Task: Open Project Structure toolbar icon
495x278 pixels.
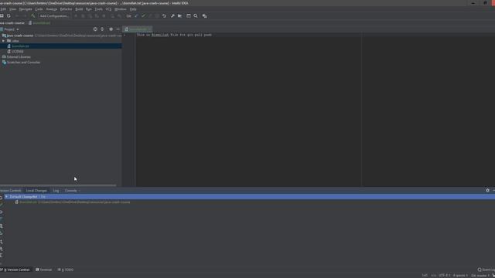Action: 180,15
